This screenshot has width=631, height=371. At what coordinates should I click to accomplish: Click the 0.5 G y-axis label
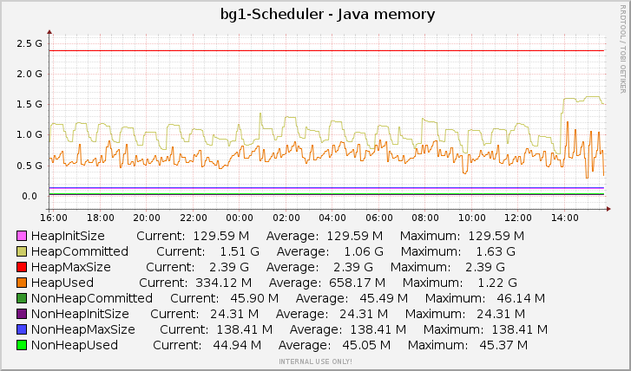(x=30, y=166)
